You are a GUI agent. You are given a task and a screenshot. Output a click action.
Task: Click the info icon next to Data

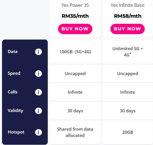[38, 52]
